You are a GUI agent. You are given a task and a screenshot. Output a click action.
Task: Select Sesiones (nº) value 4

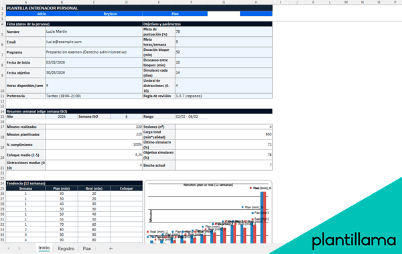tap(224, 127)
